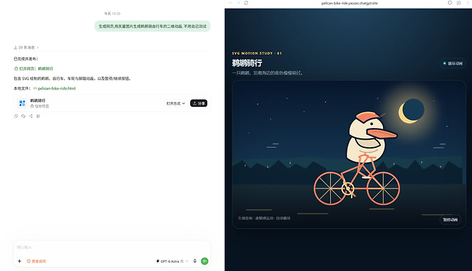Open the pelican-bike-ride.html file link
The image size is (472, 271).
pos(55,88)
